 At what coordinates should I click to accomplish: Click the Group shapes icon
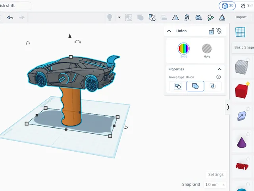point(129,18)
